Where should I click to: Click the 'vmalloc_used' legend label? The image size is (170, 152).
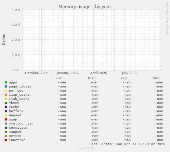tap(21, 124)
